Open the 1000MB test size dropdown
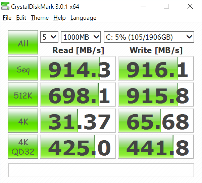This screenshot has height=183, width=202. [x=81, y=37]
